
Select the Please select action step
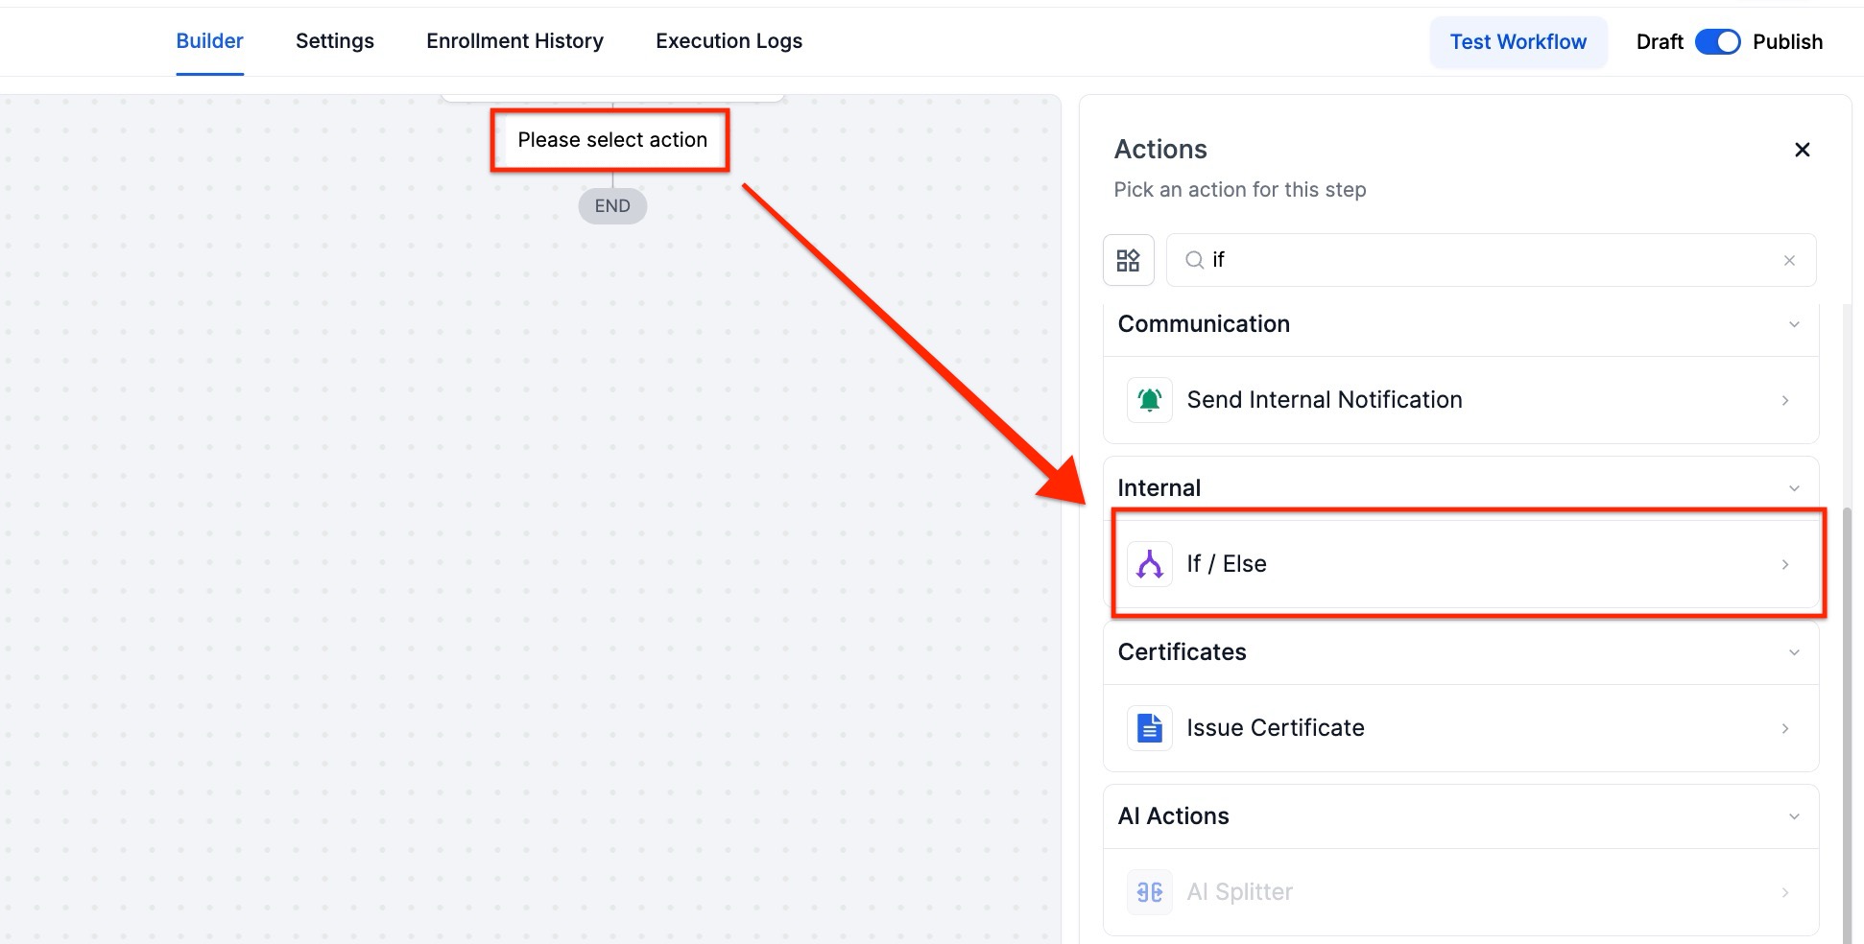coord(611,140)
